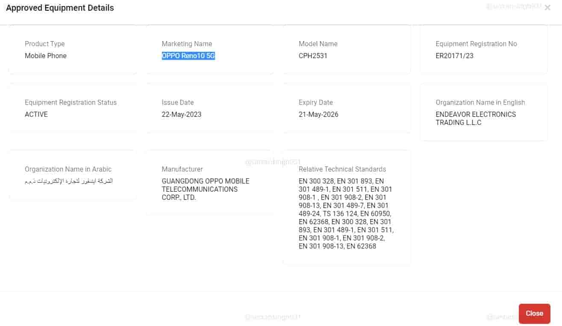Click the registration number ER20171/23
This screenshot has width=562, height=326.
(454, 56)
